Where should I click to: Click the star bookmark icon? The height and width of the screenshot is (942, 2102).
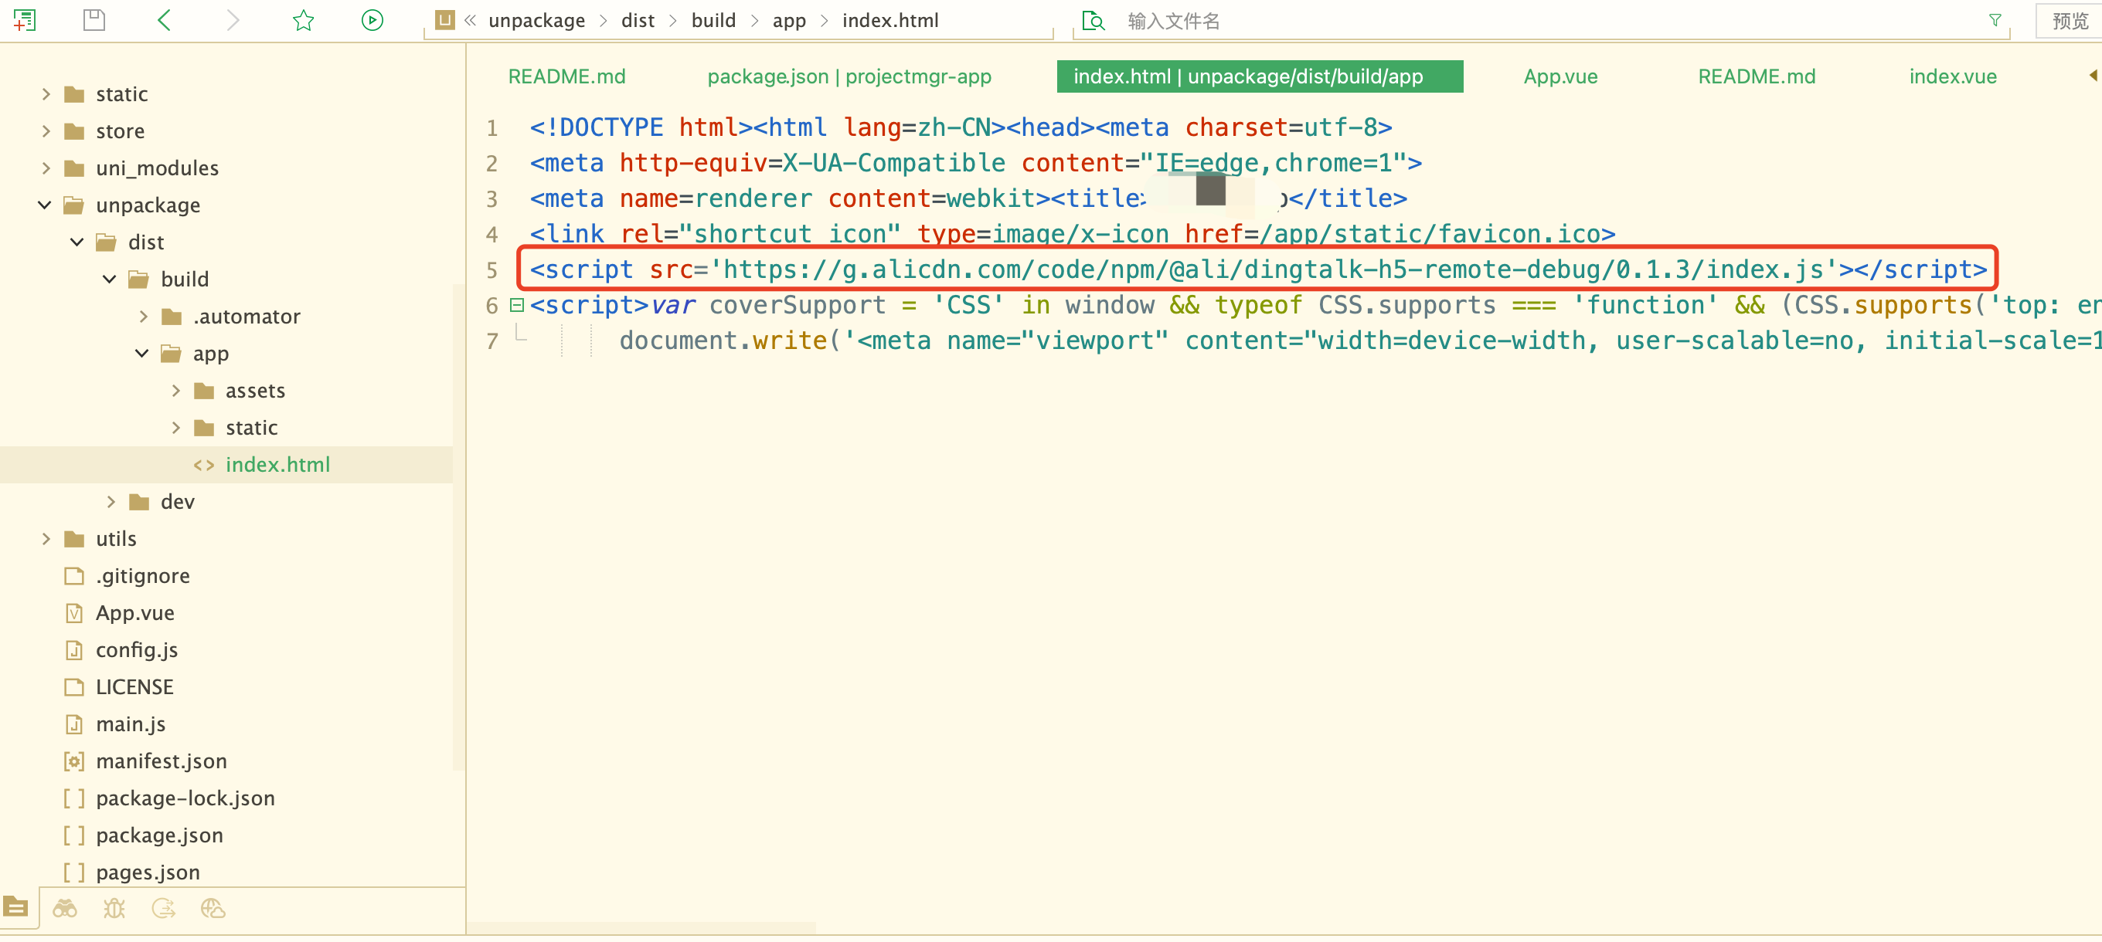pos(304,19)
